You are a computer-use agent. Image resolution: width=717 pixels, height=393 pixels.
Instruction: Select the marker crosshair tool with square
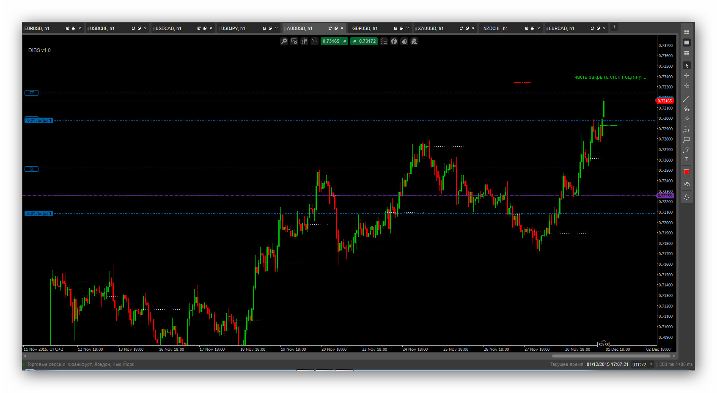[x=687, y=86]
